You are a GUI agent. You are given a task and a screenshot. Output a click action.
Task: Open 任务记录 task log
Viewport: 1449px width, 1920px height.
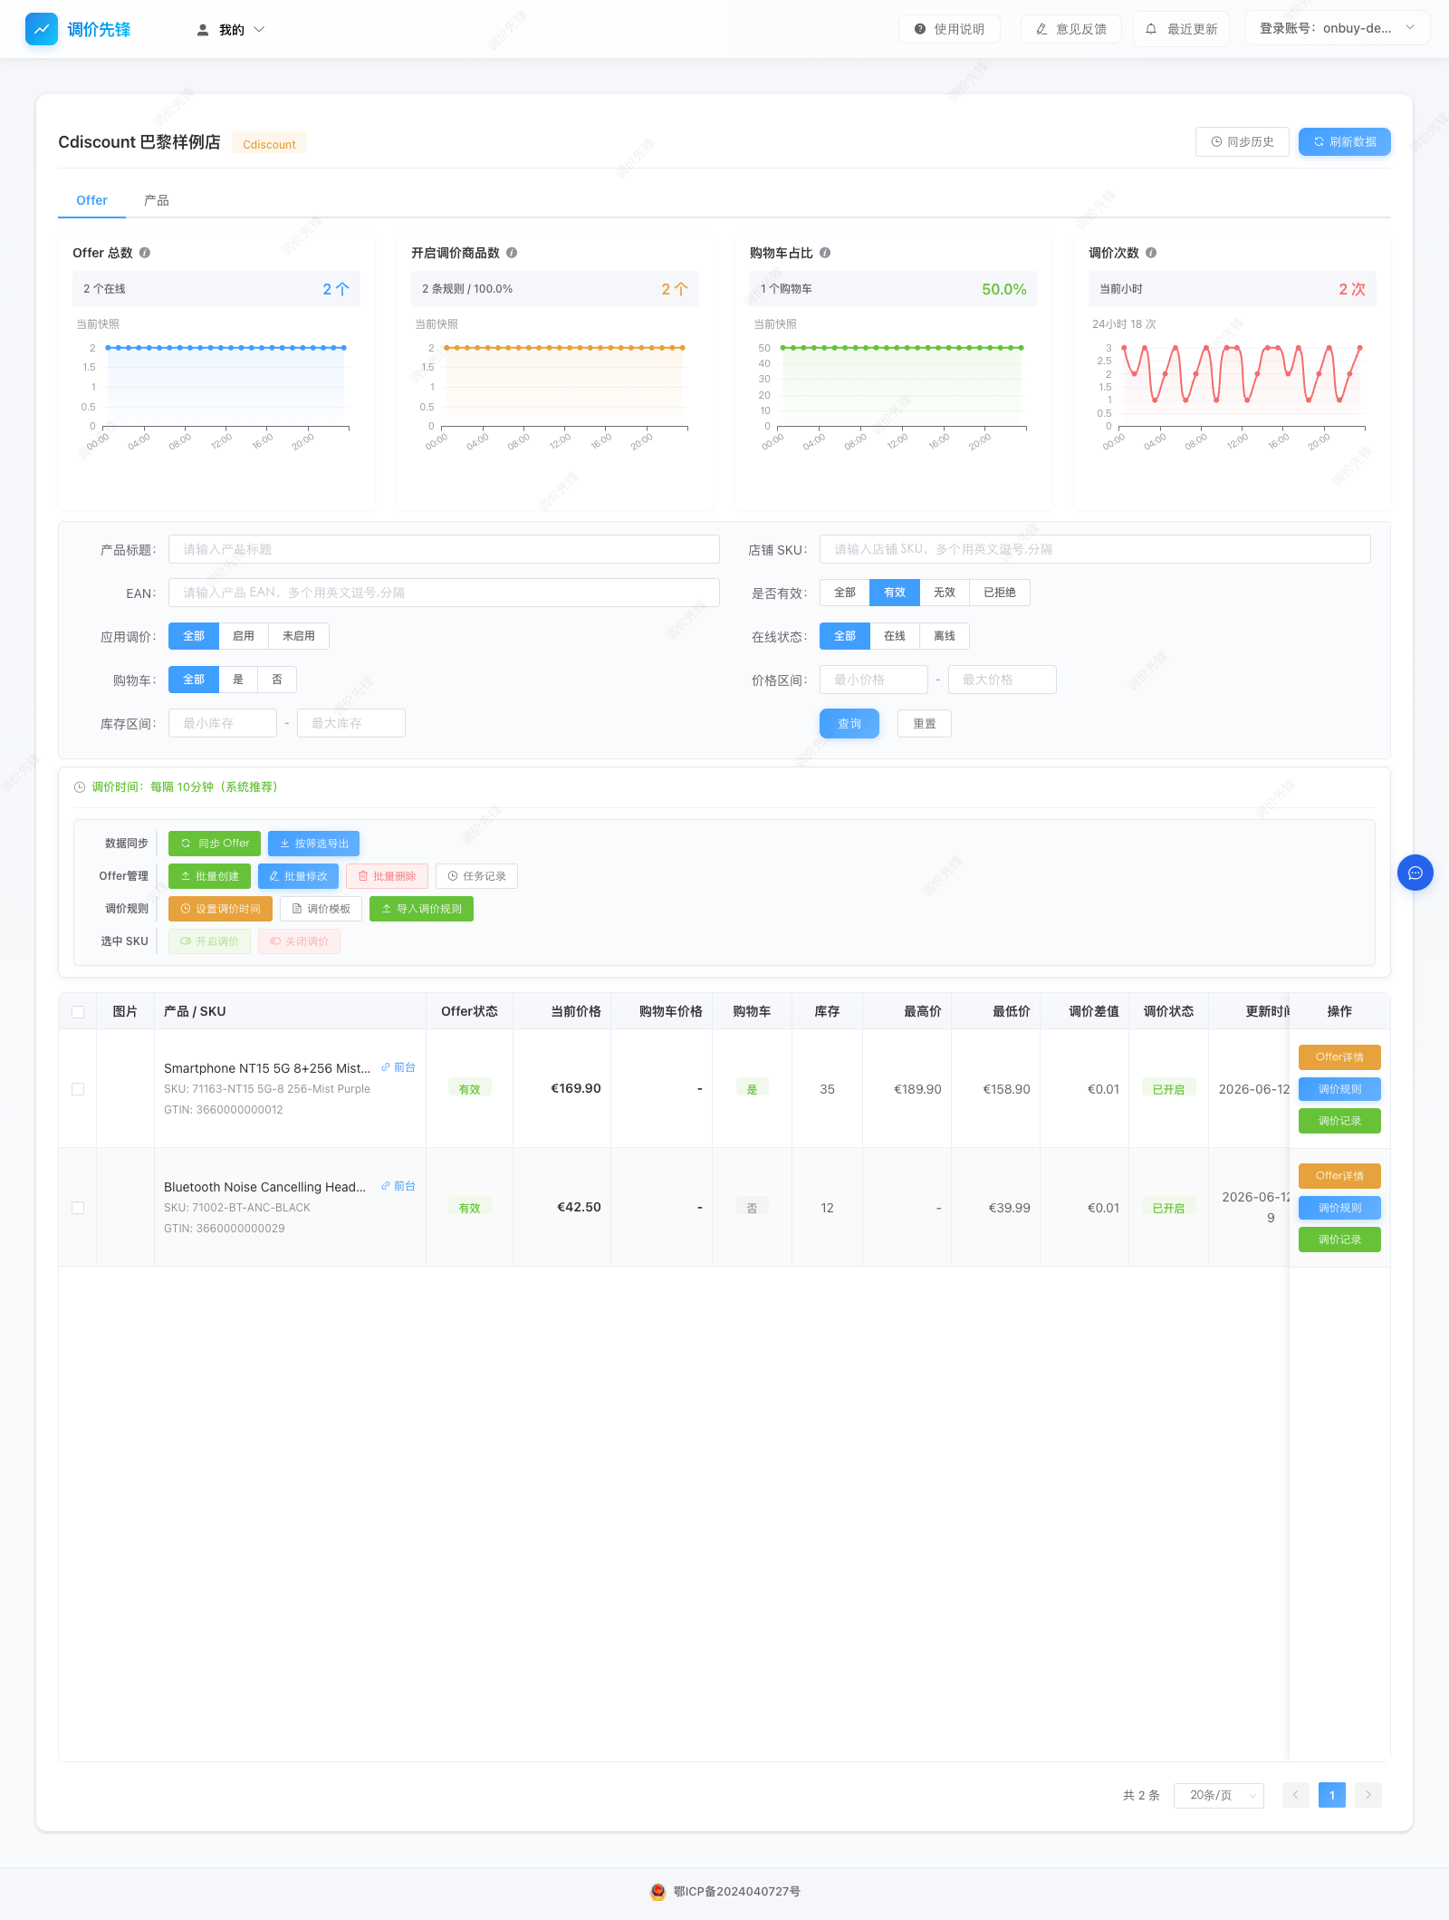click(x=477, y=876)
